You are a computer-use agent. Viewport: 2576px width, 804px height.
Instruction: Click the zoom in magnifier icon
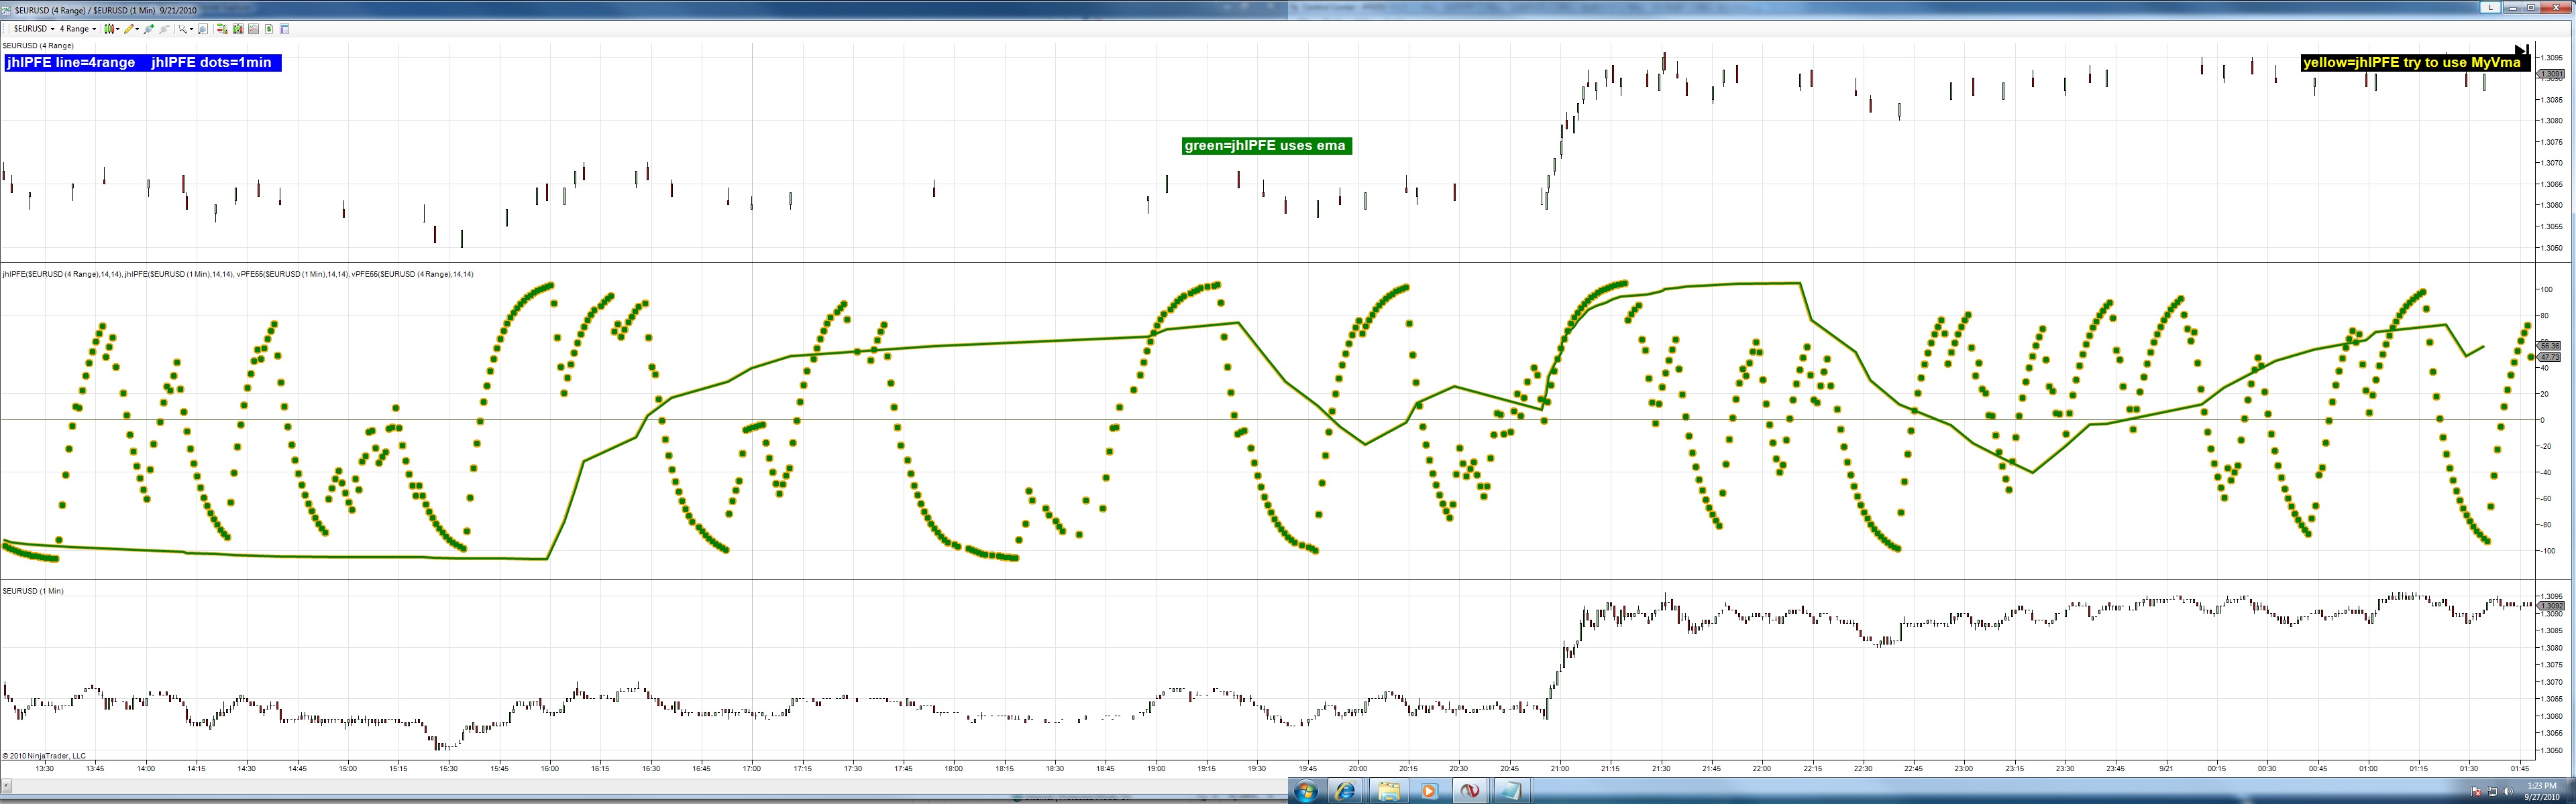click(x=149, y=29)
